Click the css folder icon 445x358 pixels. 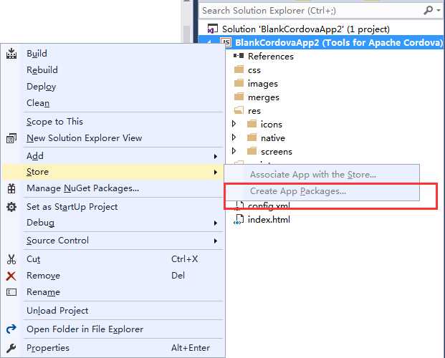[239, 69]
